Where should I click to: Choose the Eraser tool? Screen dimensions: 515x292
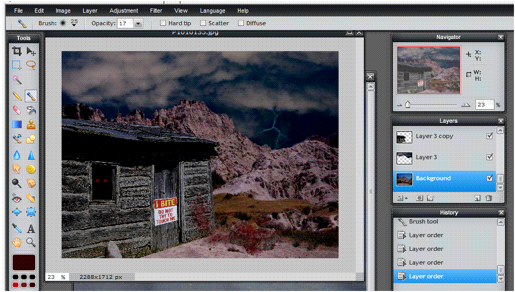tap(17, 110)
